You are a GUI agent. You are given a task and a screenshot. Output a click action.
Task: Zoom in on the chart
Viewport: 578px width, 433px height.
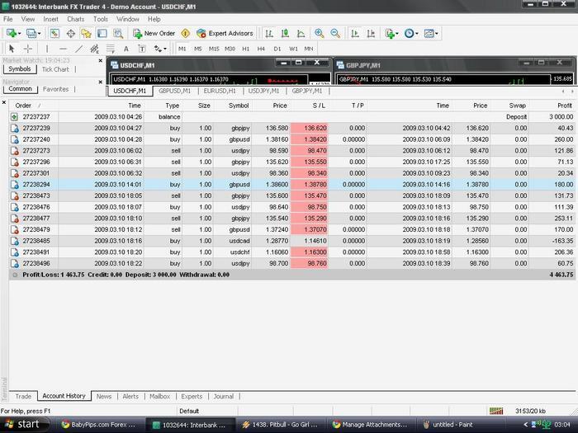[320, 34]
